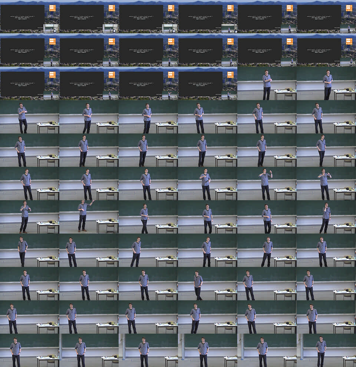Select the first thumbnail in the eighth row
This screenshot has width=356, height=367.
[30, 250]
